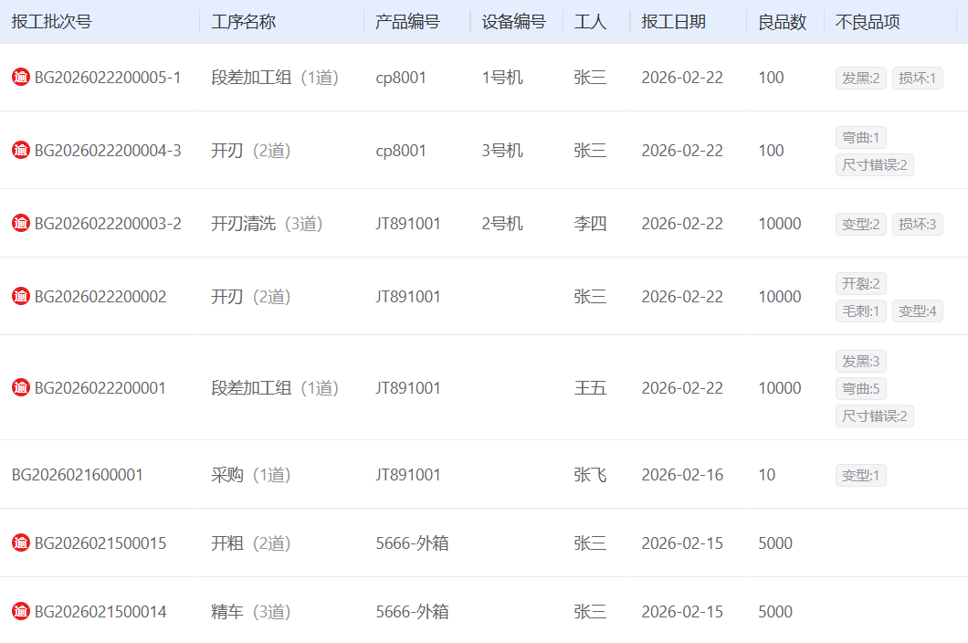The width and height of the screenshot is (968, 643).
Task: Click the 损坏:3 defect tag
Action: [917, 225]
